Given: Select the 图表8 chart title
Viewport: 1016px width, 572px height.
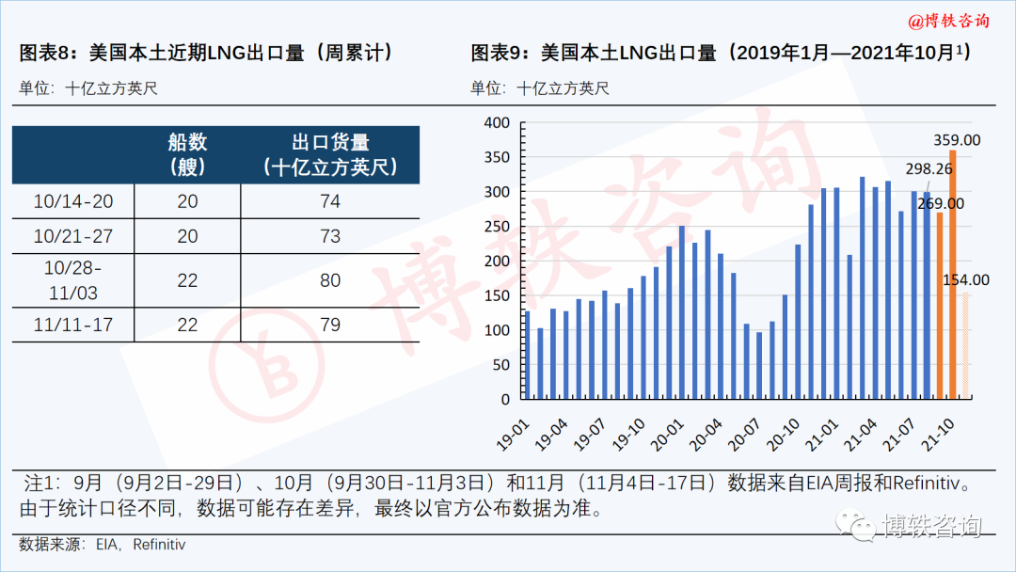Looking at the screenshot, I should (206, 54).
